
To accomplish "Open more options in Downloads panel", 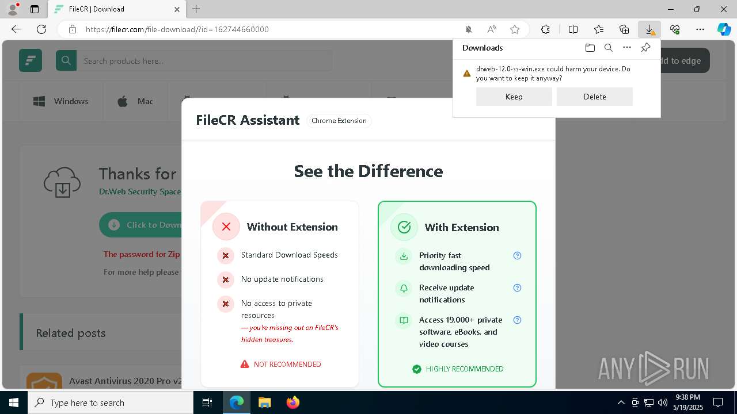I will pos(627,48).
